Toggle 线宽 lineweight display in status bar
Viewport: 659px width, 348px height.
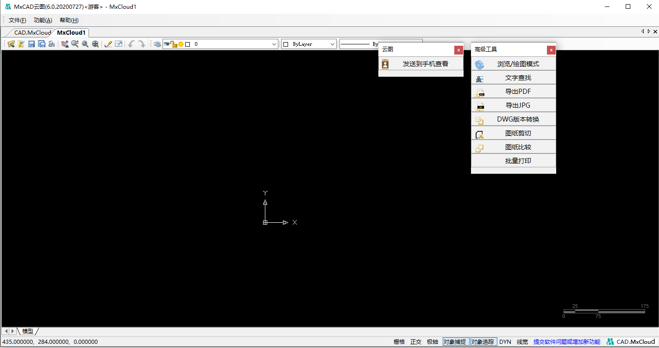(522, 342)
